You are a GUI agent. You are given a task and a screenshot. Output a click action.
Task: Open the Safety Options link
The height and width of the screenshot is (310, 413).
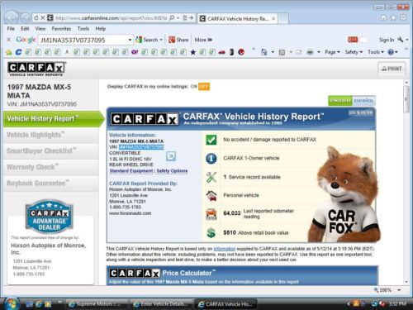172,171
